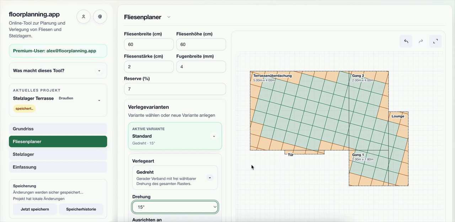The width and height of the screenshot is (455, 222).
Task: Click 'Projekt hat lokale Änderungen' status text
Action: coord(39,199)
